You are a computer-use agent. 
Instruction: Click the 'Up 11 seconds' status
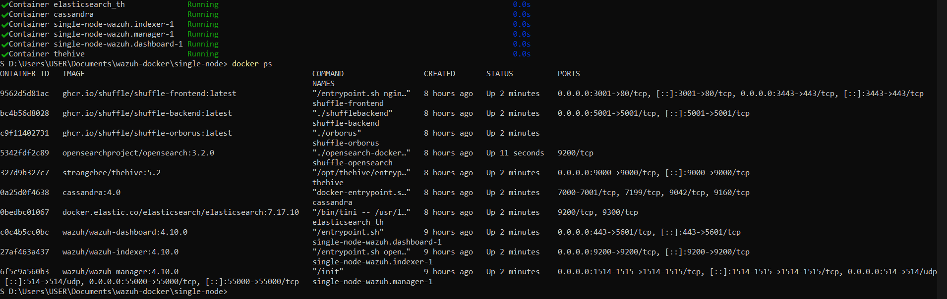click(x=515, y=153)
